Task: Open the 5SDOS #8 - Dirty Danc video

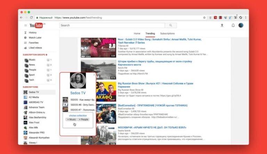Action: coord(83,105)
